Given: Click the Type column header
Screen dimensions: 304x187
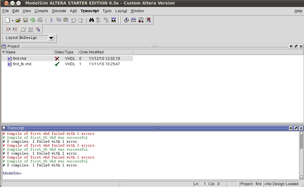Looking at the screenshot, I should pyautogui.click(x=69, y=52).
